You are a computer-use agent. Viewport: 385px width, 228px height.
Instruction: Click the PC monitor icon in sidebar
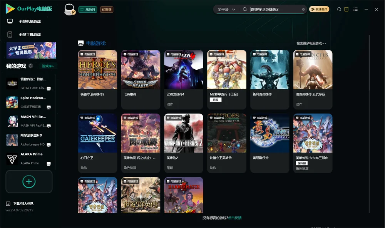point(10,22)
